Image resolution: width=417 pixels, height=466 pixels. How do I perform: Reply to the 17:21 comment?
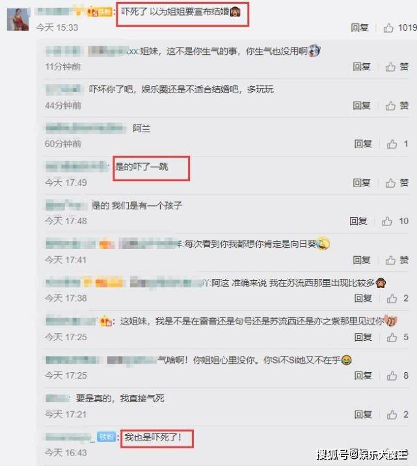(x=363, y=415)
